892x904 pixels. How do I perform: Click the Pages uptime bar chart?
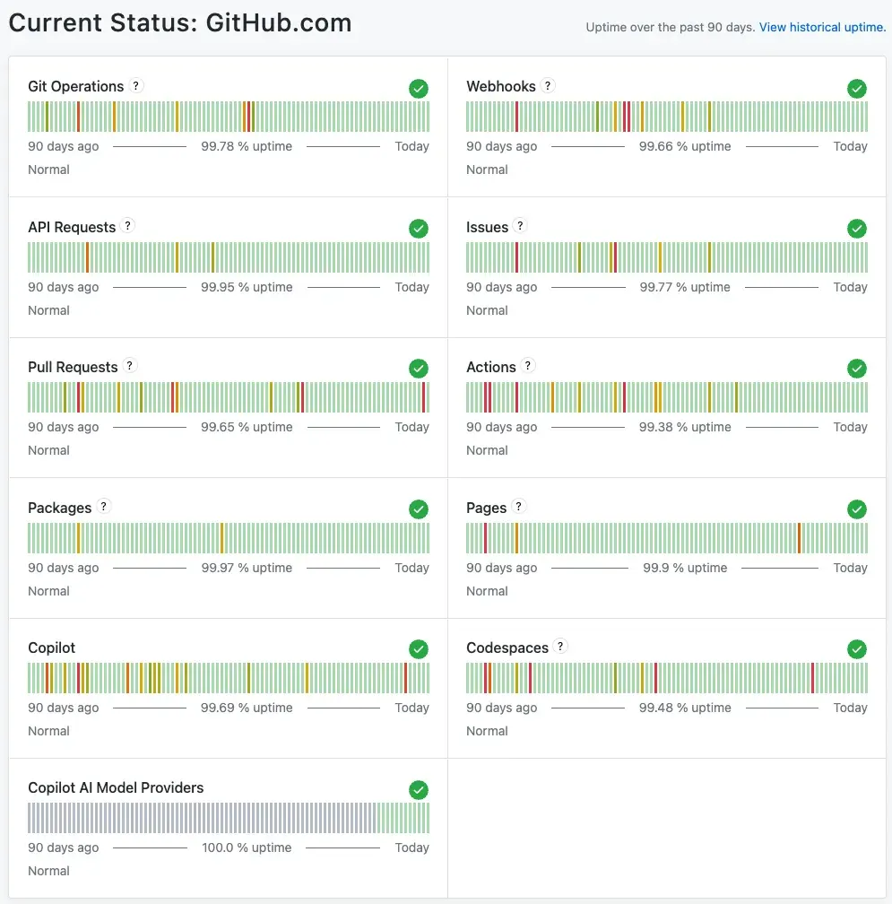pyautogui.click(x=667, y=538)
